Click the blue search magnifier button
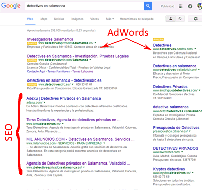Screen dimensions: 203x190 [148, 6]
